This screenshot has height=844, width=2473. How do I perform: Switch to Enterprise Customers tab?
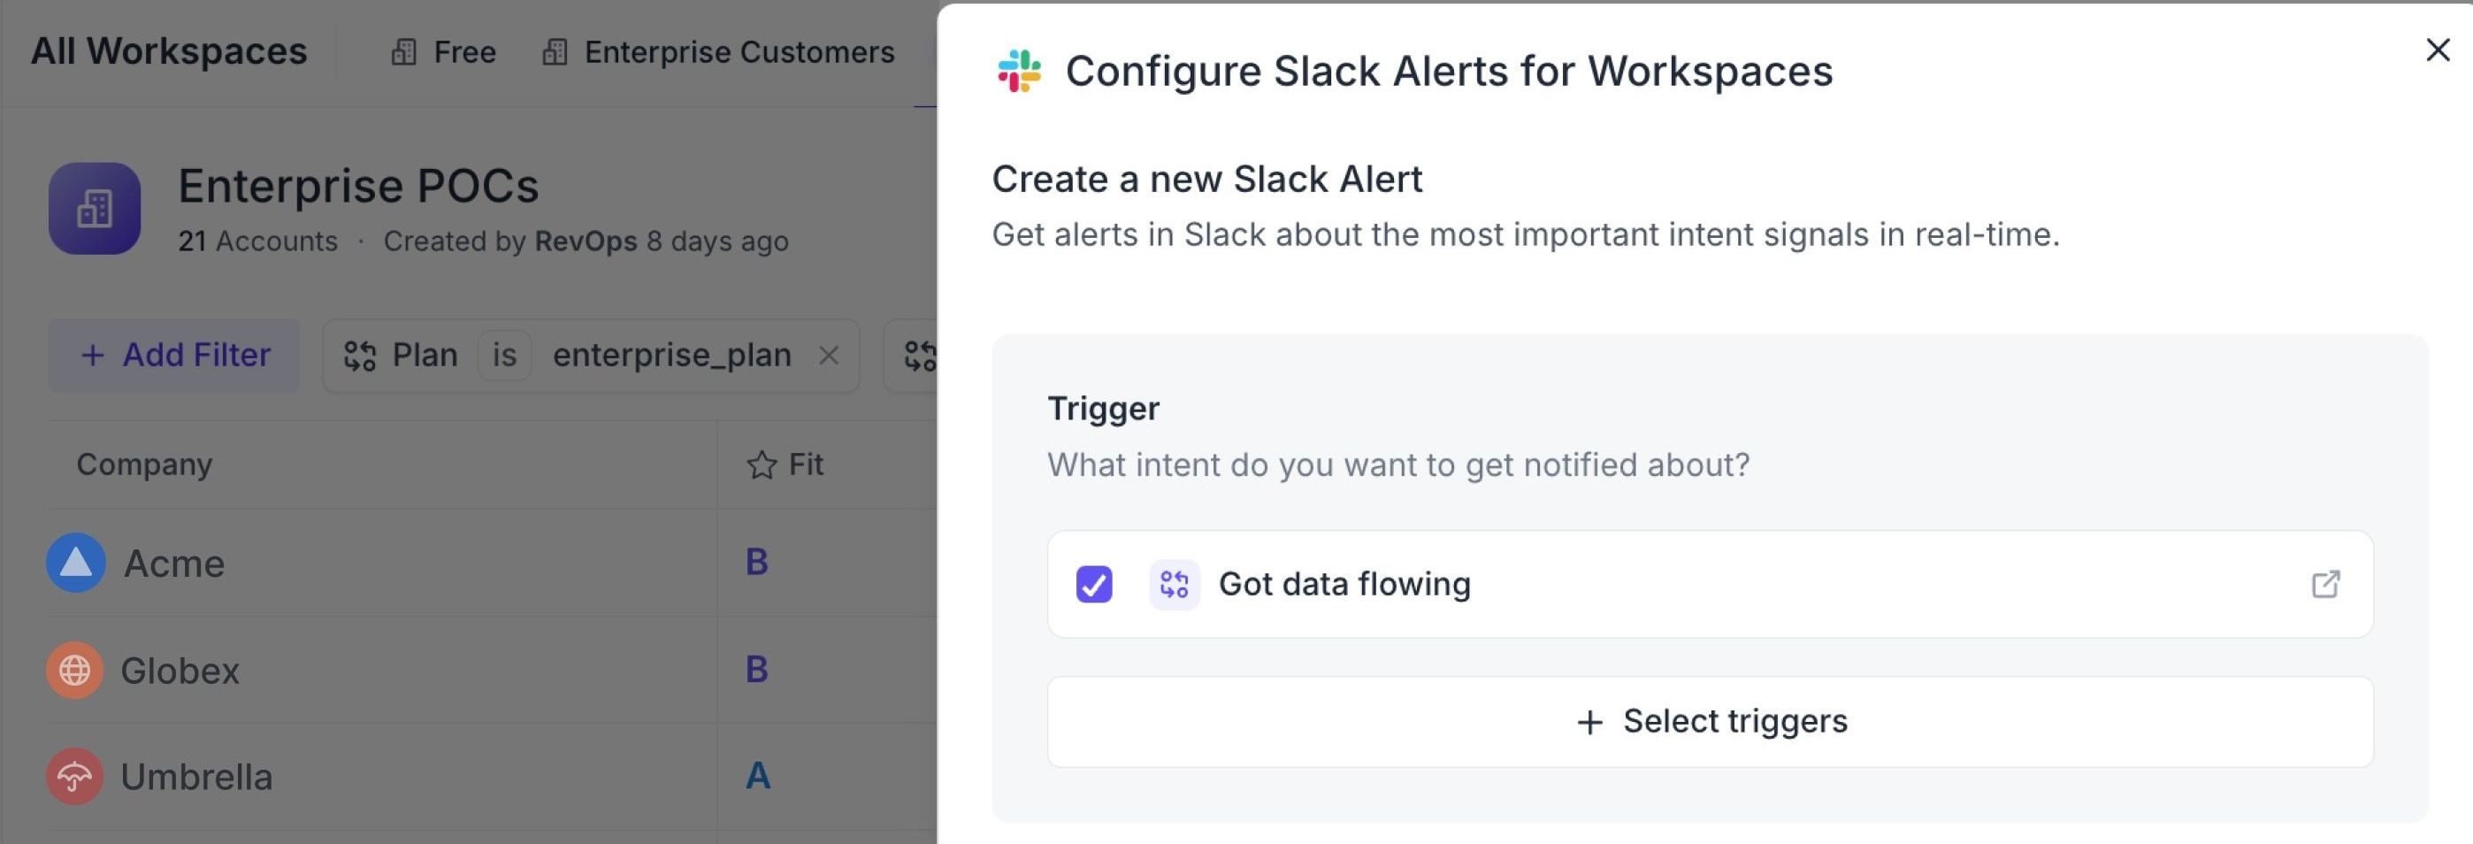718,52
